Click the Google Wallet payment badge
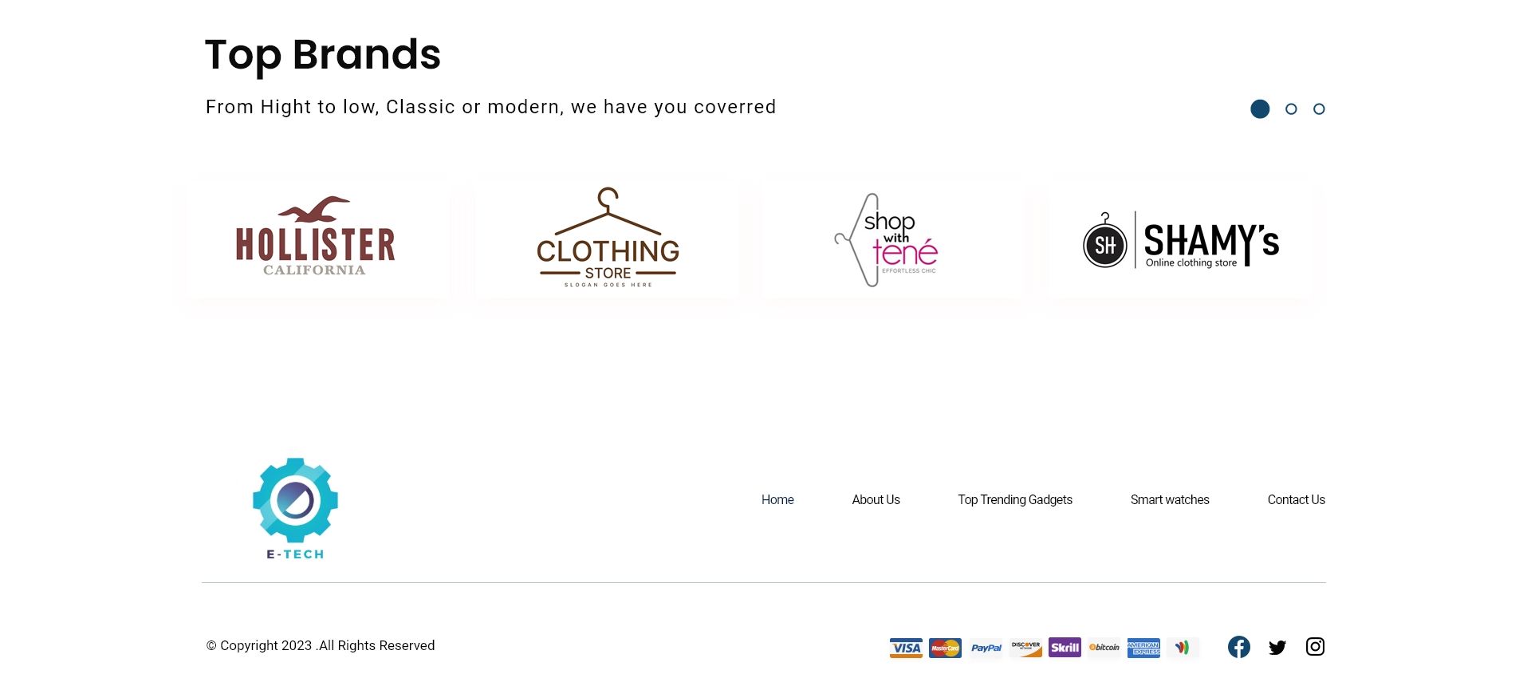Screen dimensions: 1531x678 pyautogui.click(x=1183, y=648)
